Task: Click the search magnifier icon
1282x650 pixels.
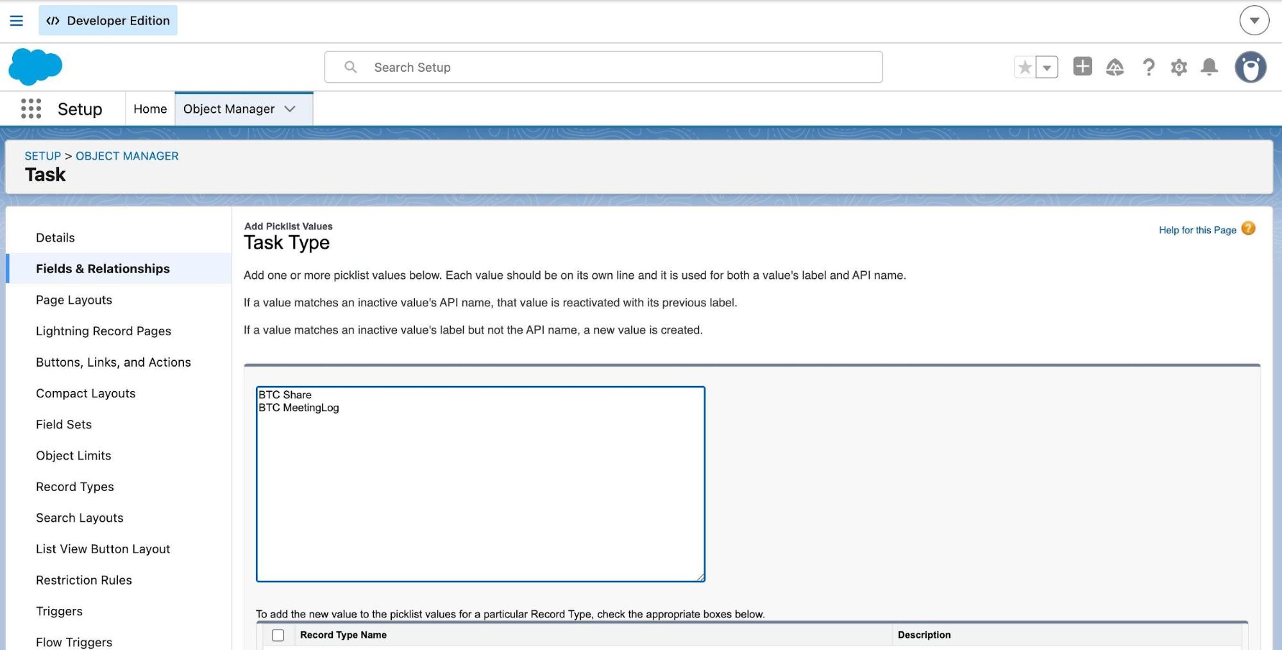Action: [x=350, y=67]
